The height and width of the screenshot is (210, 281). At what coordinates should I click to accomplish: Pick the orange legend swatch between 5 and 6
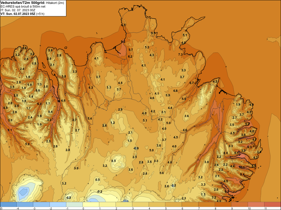tap(173, 204)
